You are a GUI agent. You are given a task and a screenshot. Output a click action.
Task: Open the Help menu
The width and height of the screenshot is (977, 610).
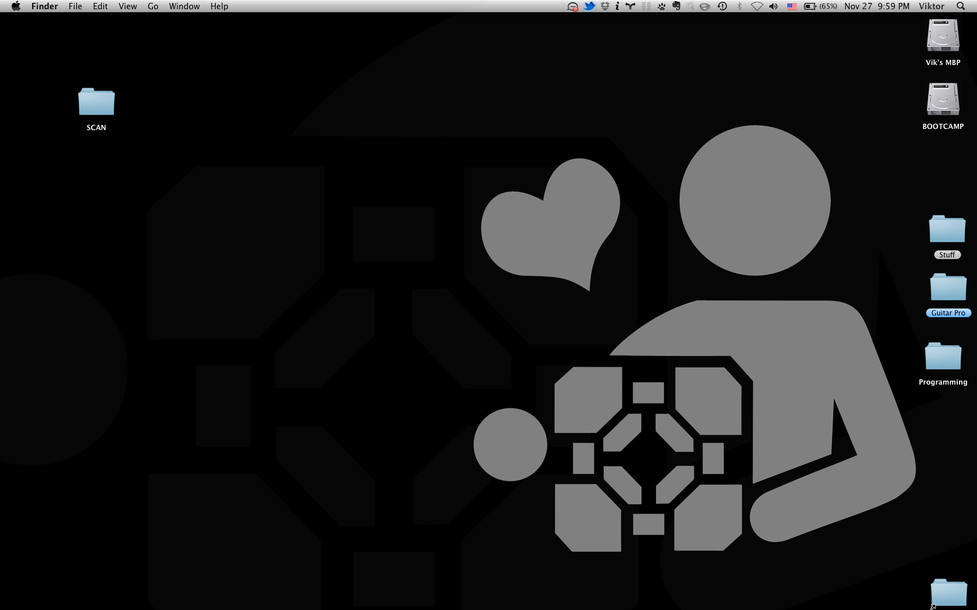point(219,6)
